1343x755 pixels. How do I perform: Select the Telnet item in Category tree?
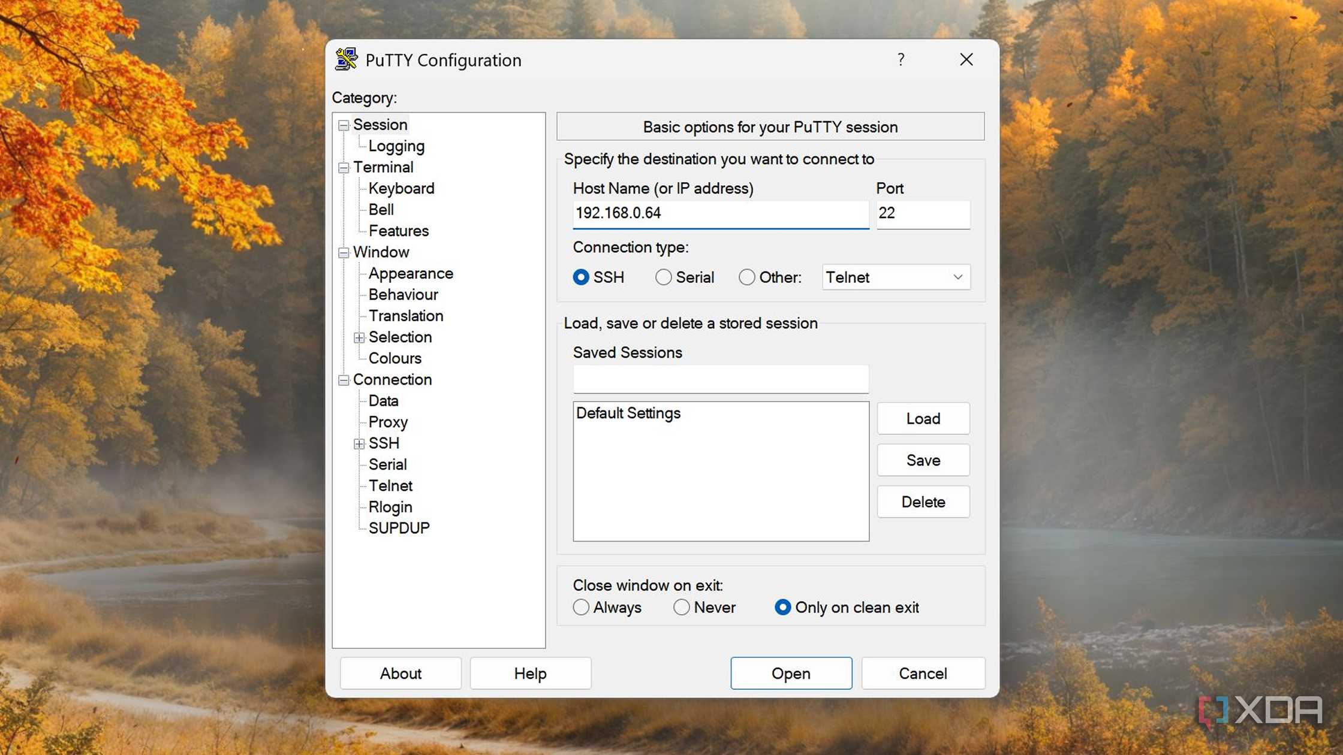tap(390, 486)
